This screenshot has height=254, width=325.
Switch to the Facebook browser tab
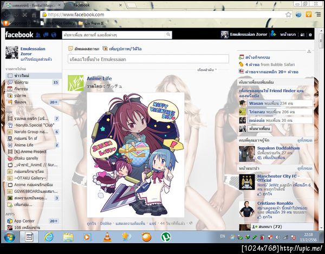[95, 5]
